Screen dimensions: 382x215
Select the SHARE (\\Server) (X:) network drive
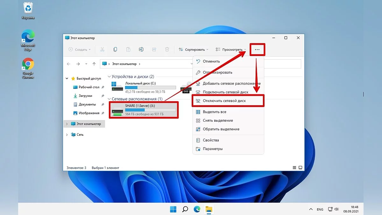tap(144, 110)
